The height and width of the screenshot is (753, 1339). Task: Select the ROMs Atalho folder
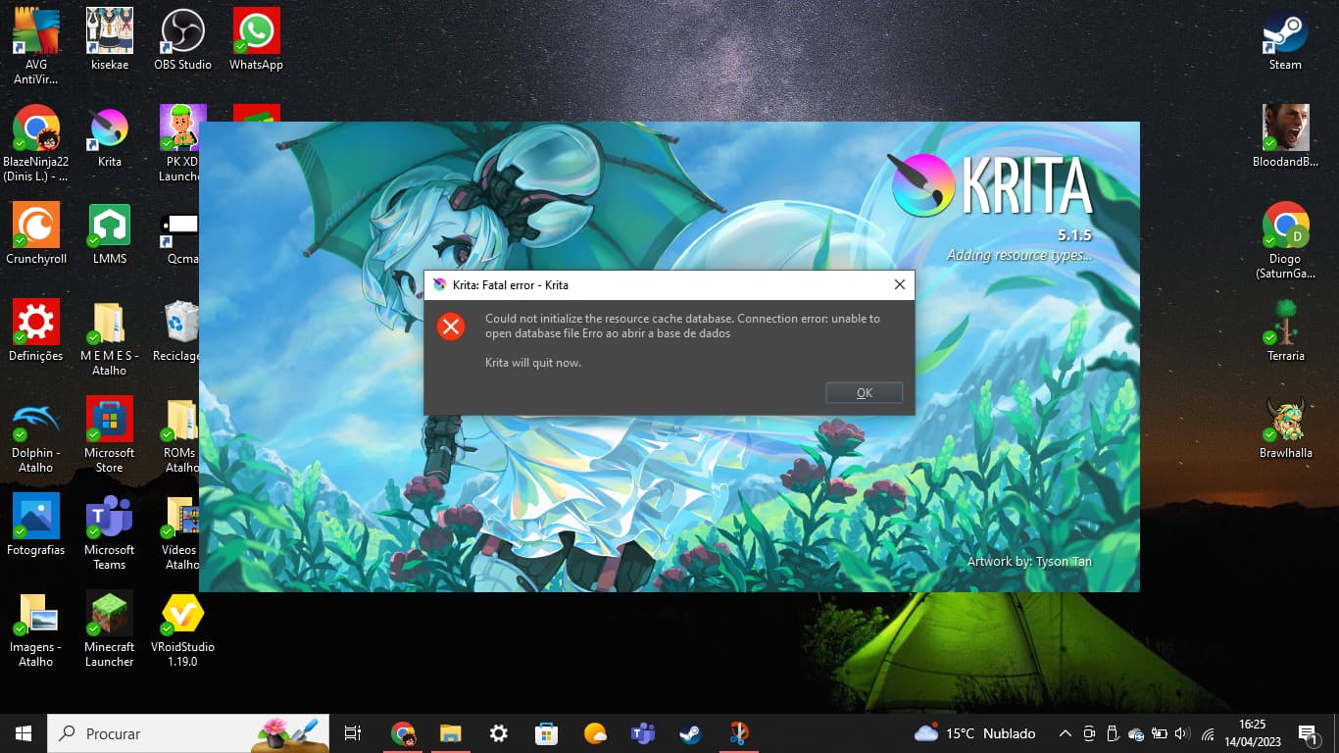pos(181,434)
